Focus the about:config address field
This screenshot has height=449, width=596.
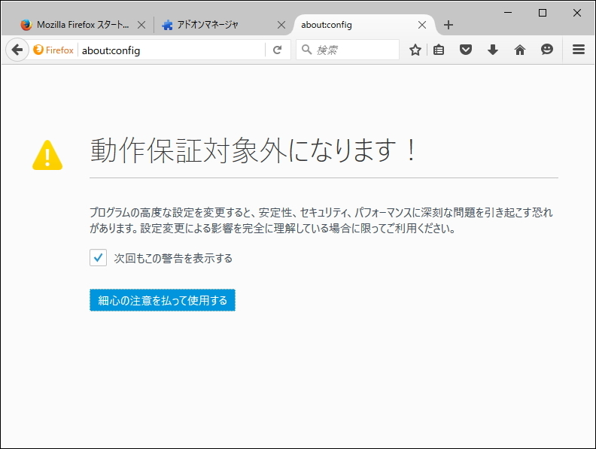coord(171,50)
